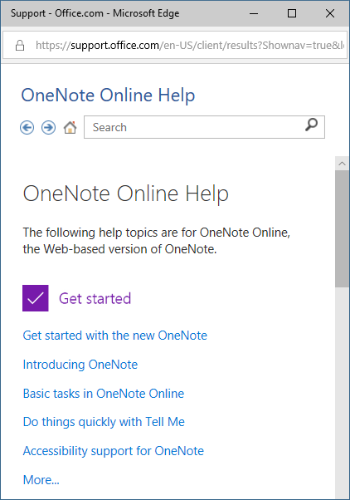Open the blue OneNote Online Help title link
This screenshot has width=350, height=500.
point(108,96)
